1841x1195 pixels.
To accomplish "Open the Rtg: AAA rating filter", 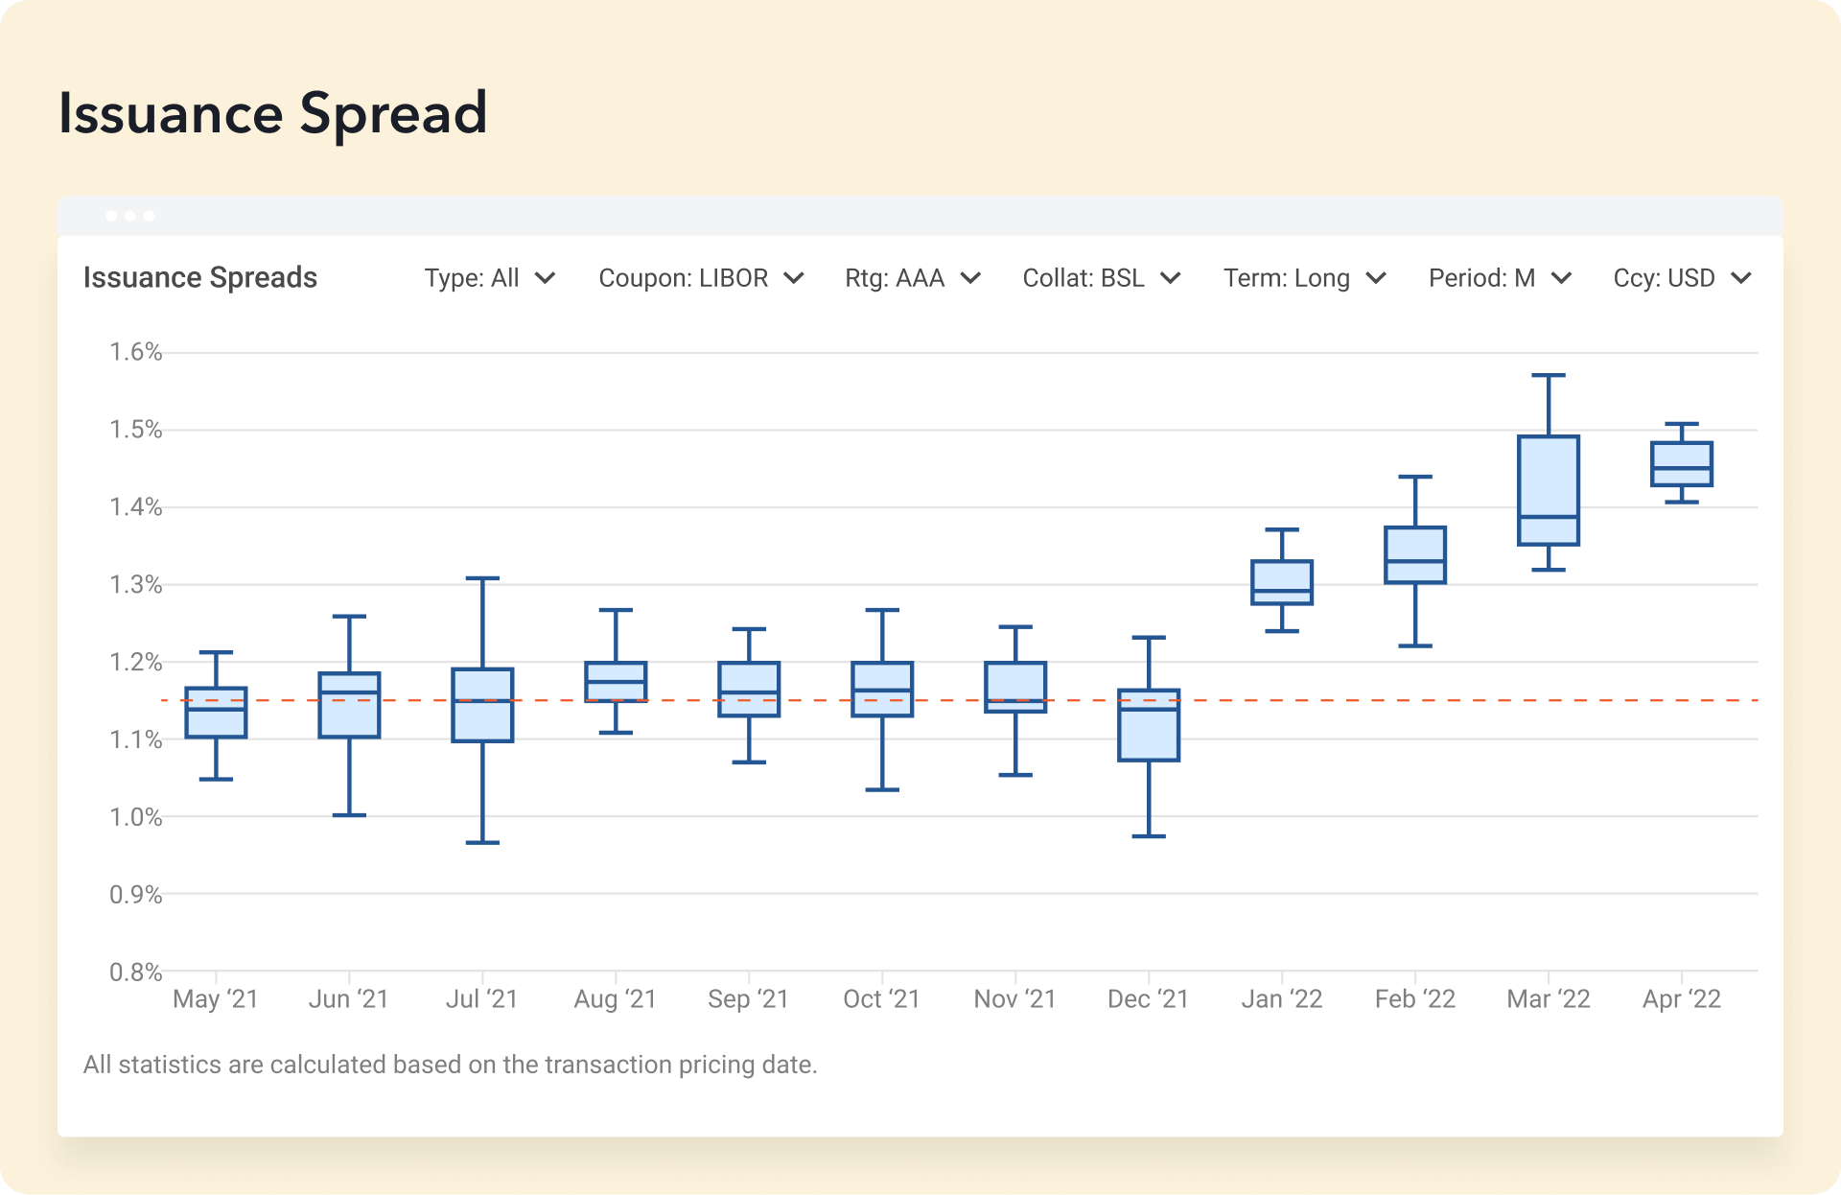I will pyautogui.click(x=912, y=278).
